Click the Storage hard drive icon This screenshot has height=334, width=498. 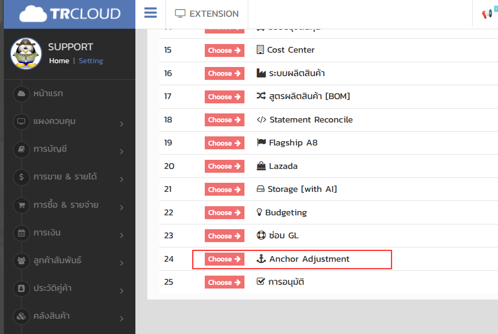click(260, 189)
